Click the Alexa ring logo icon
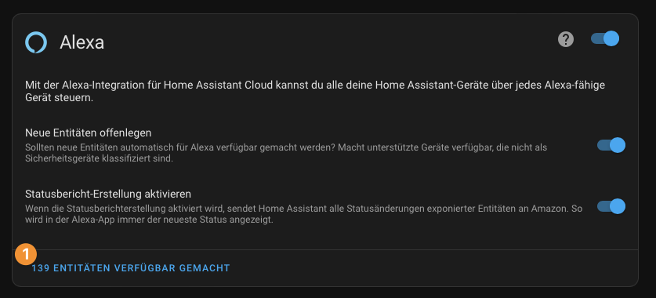The image size is (656, 298). point(36,42)
